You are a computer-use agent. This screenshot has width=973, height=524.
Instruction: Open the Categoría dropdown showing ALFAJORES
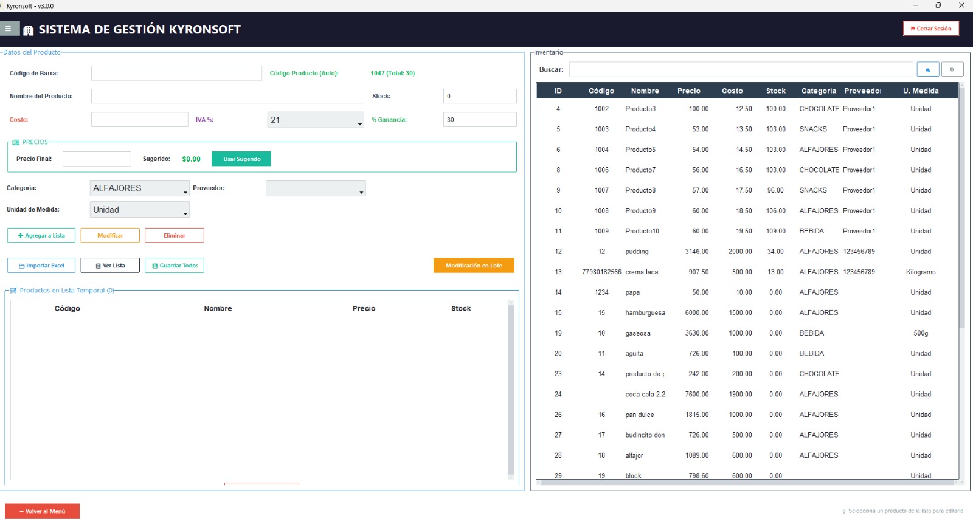139,188
